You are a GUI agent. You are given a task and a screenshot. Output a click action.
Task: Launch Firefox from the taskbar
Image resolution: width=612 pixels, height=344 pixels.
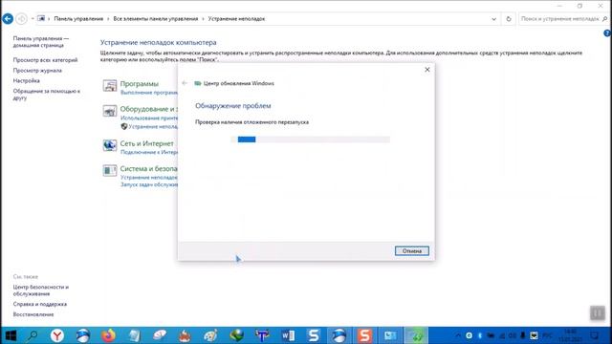tap(108, 335)
